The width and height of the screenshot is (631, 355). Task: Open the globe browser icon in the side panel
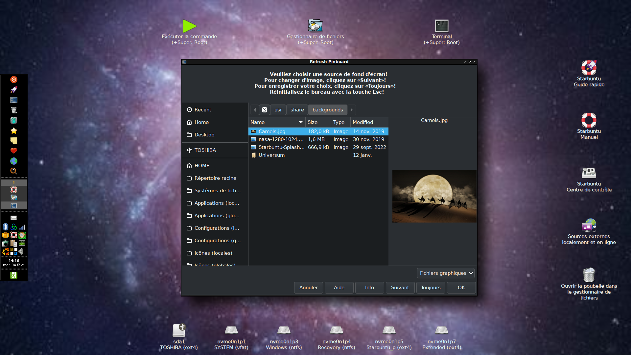point(13,161)
